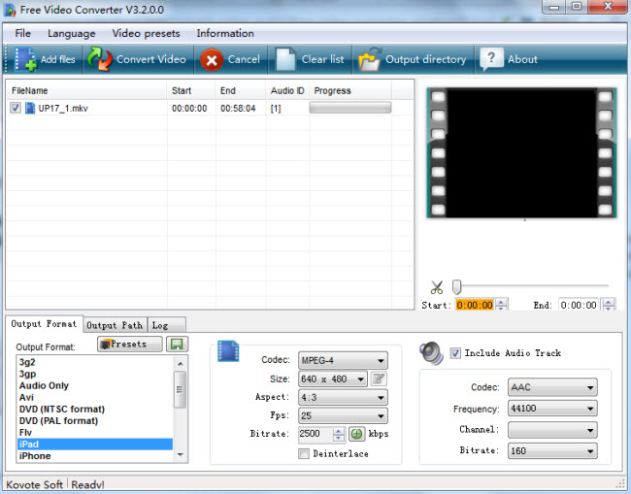The height and width of the screenshot is (494, 631).
Task: Click the Start time stepper arrows
Action: tap(502, 305)
